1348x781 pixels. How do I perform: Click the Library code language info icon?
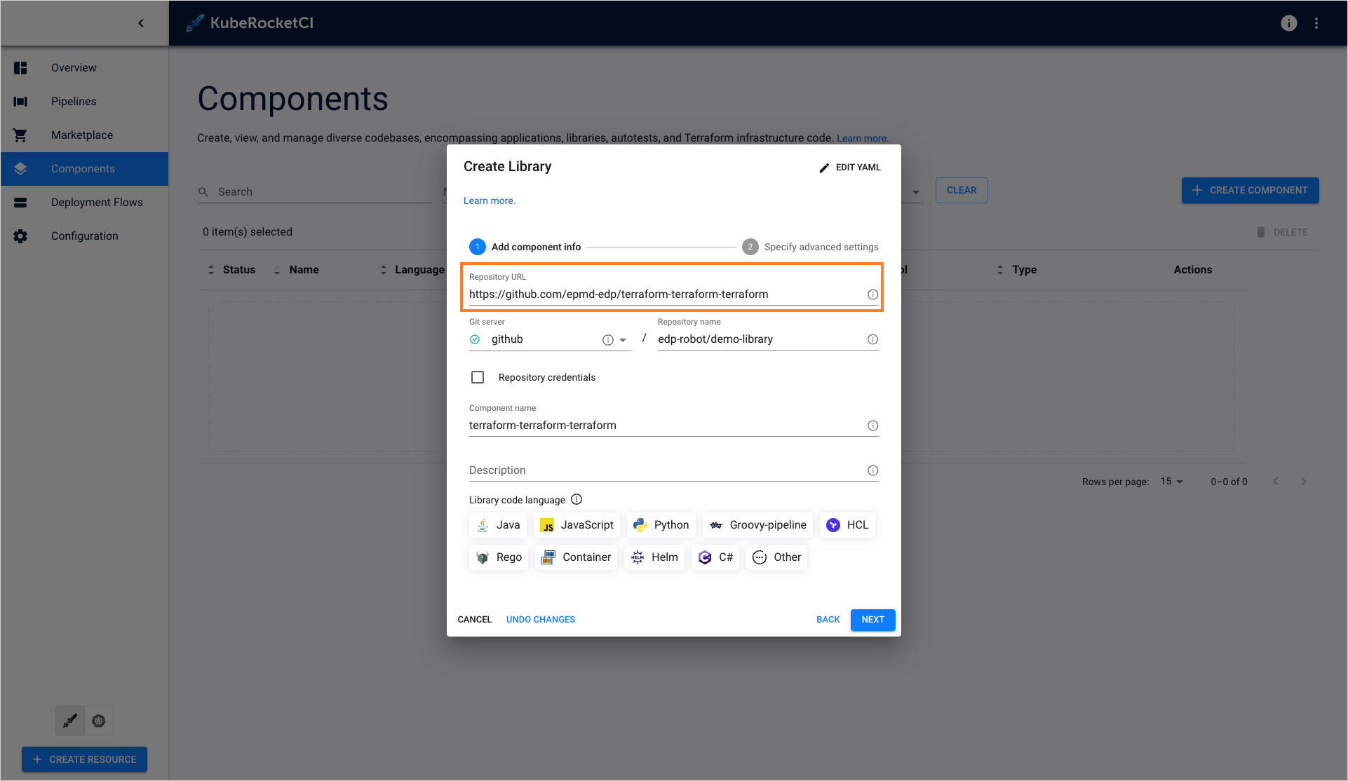tap(577, 499)
